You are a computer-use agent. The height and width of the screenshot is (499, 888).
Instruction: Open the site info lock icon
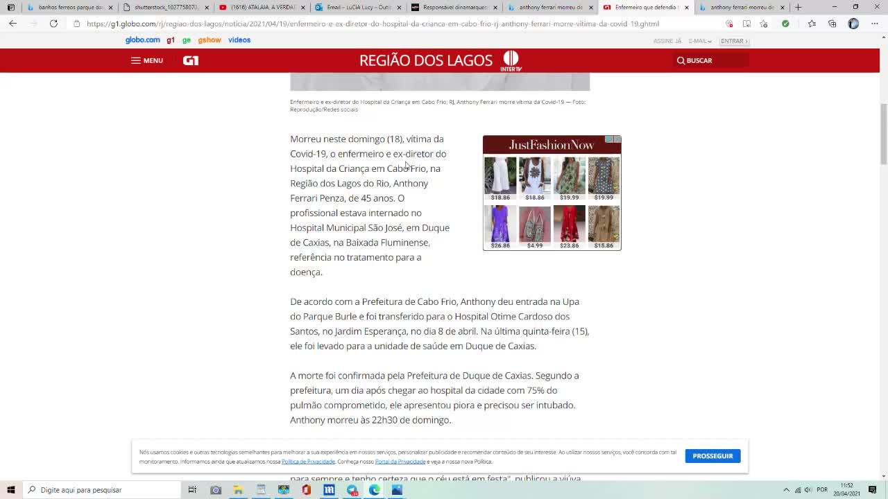point(77,24)
